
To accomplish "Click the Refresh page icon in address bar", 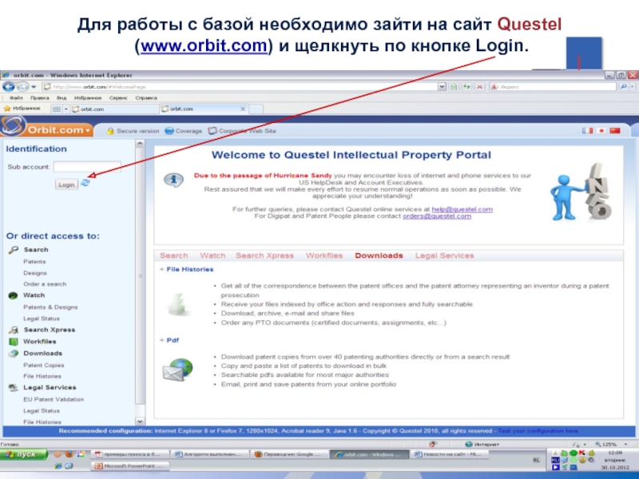I will (466, 87).
